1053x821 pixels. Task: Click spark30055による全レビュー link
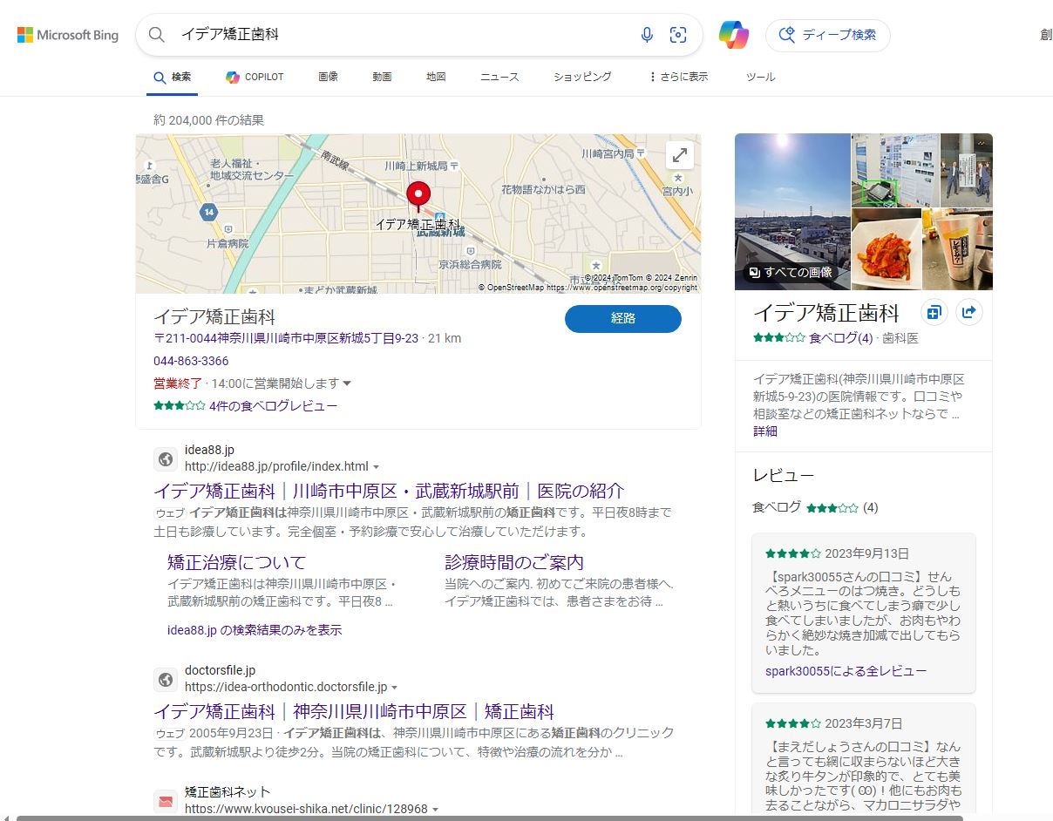(846, 671)
